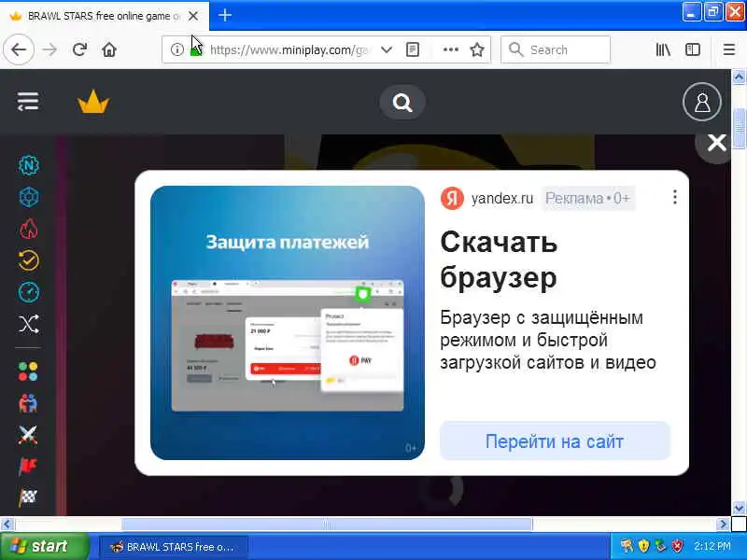Image resolution: width=747 pixels, height=560 pixels.
Task: Close the BRAWL STARS tab
Action: coord(193,16)
